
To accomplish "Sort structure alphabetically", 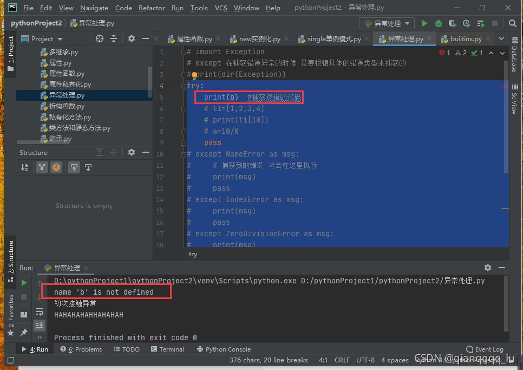I will click(24, 167).
